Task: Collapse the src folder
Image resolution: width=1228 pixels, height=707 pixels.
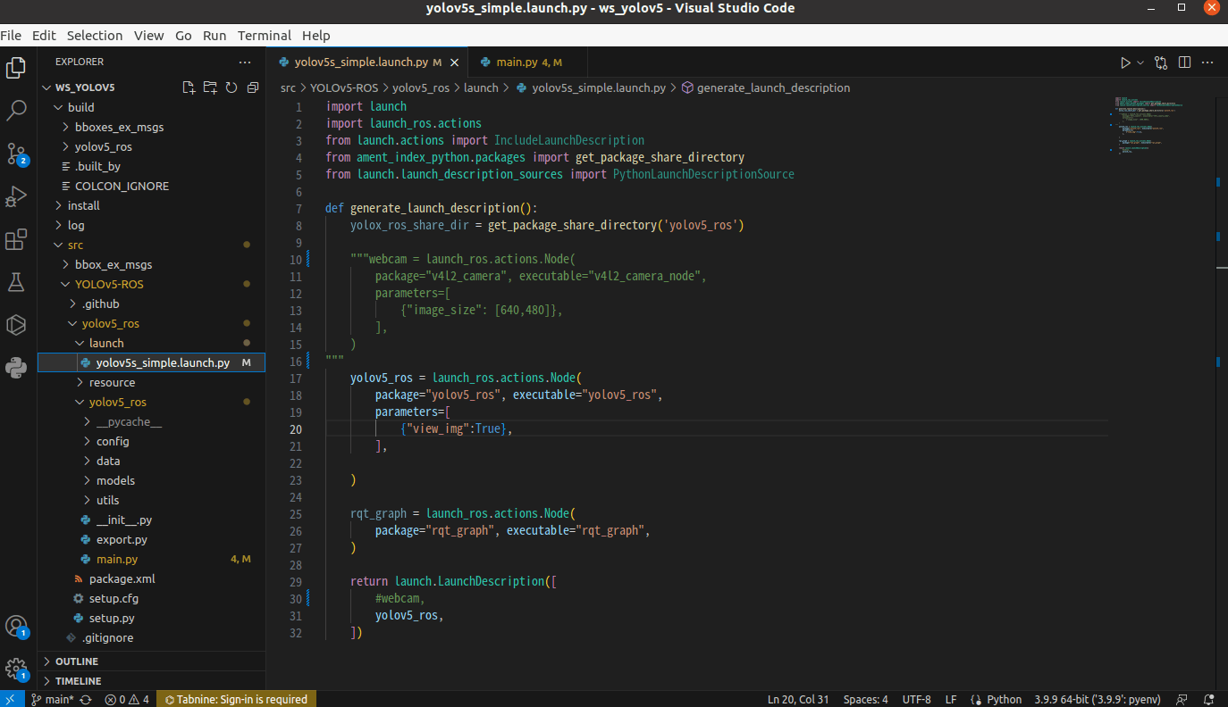Action: pos(151,245)
